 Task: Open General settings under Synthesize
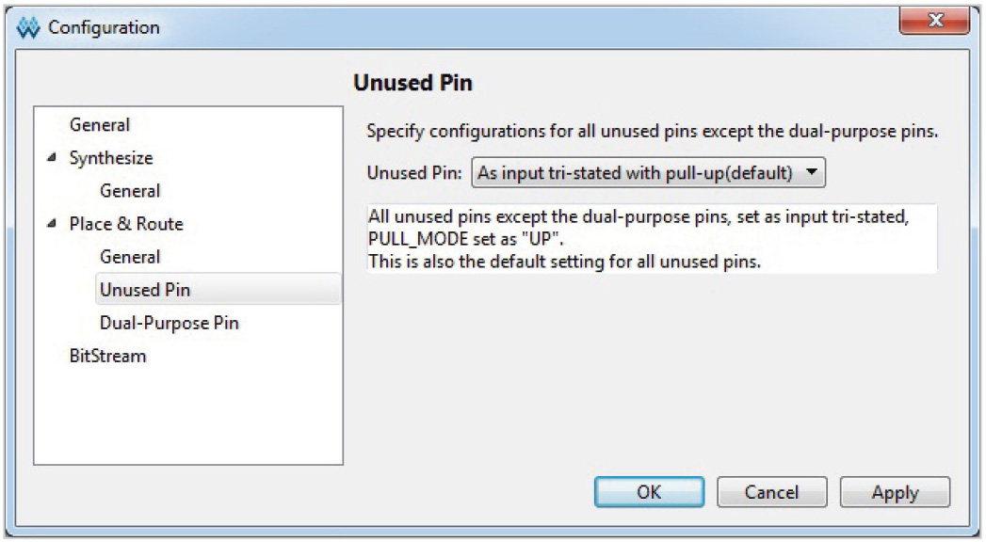(x=130, y=191)
